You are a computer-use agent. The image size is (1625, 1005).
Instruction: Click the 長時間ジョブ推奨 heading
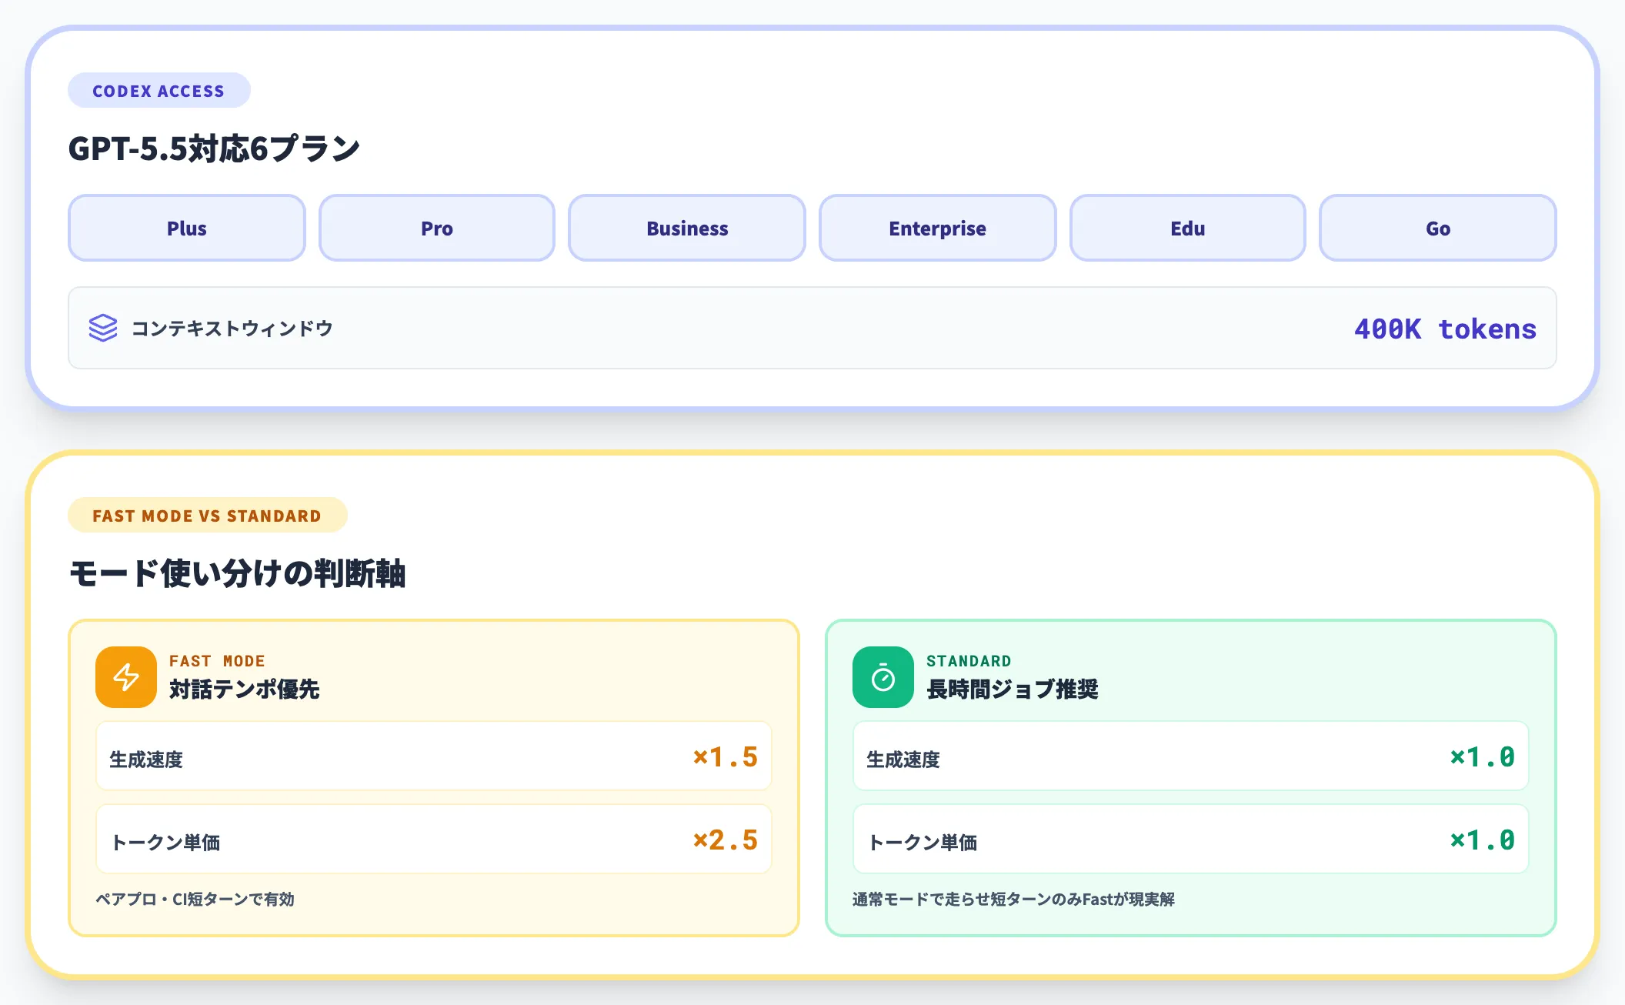(x=1013, y=690)
